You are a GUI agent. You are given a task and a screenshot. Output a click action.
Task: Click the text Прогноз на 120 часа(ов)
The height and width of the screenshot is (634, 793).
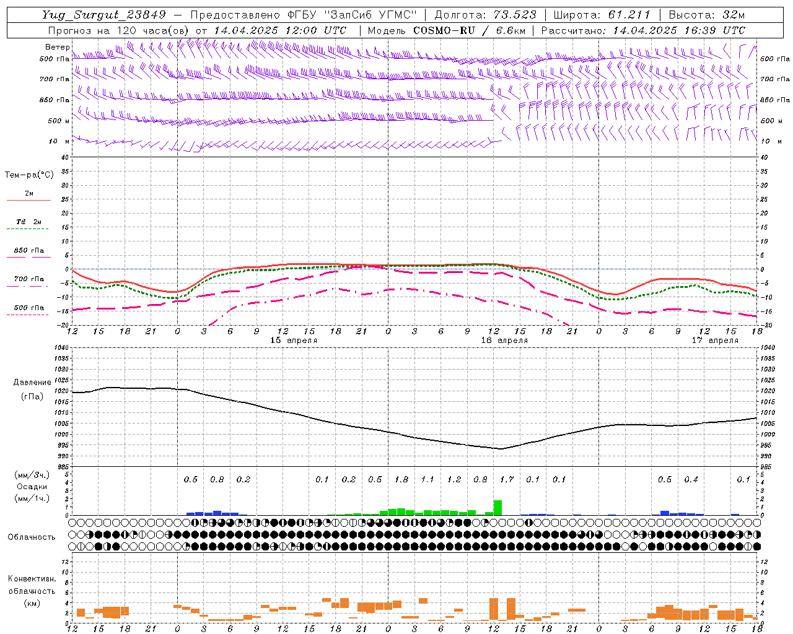point(119,30)
